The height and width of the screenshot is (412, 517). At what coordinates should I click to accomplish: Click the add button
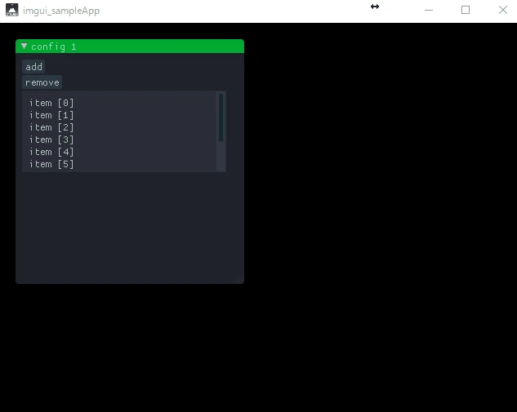pyautogui.click(x=33, y=67)
